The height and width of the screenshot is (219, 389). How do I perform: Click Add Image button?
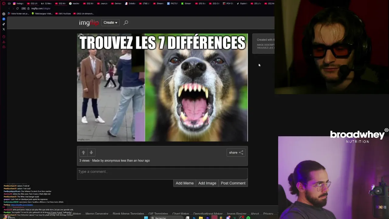point(207,183)
